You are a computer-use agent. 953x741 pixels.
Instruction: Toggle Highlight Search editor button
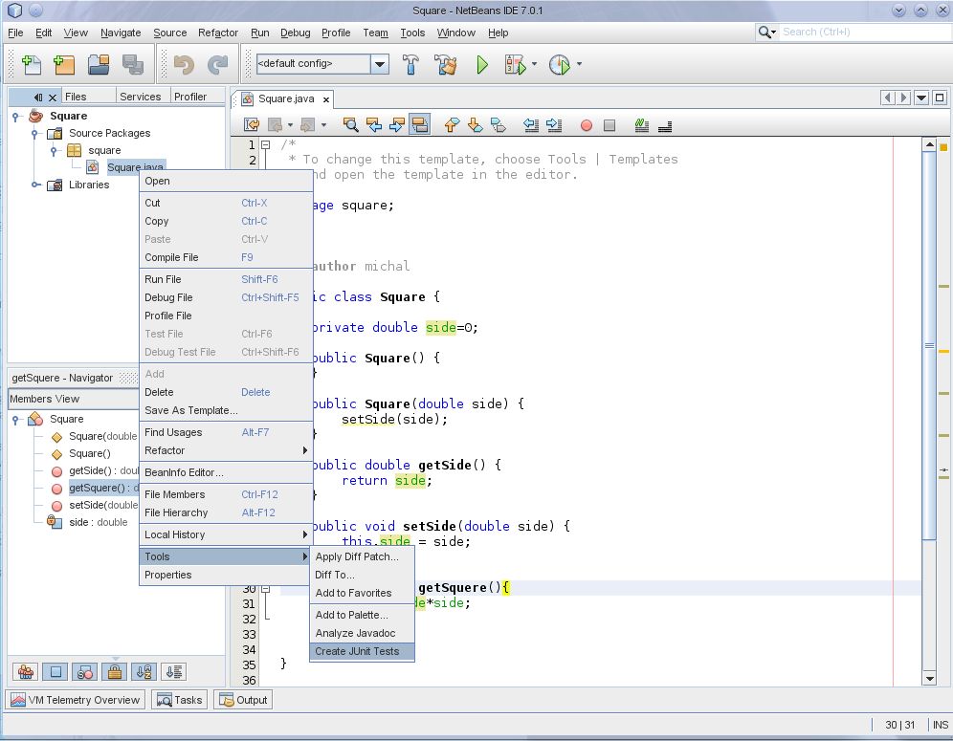419,124
